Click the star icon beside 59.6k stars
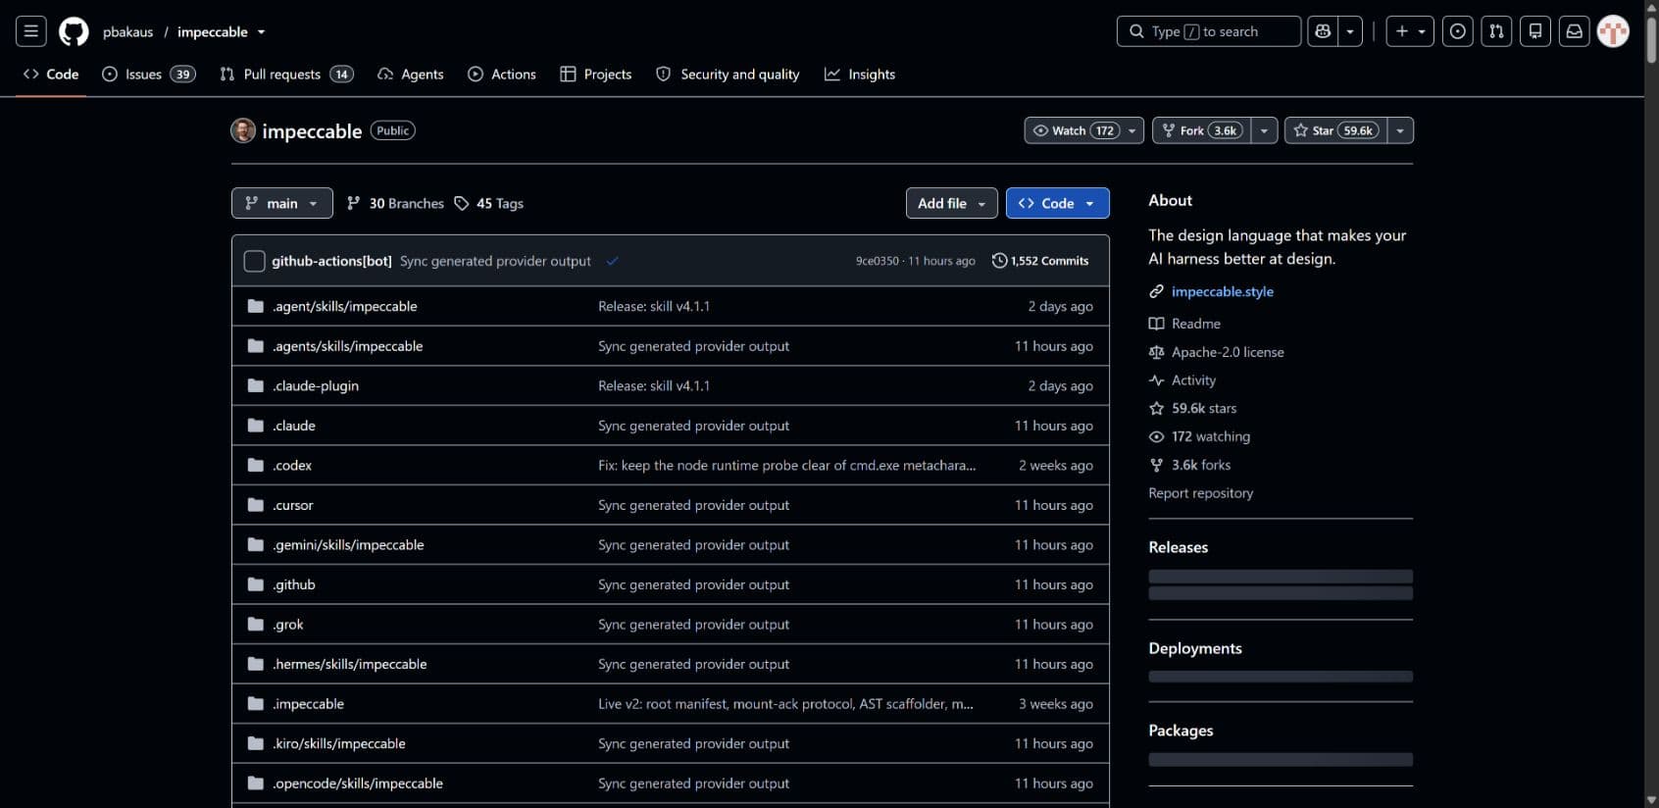The height and width of the screenshot is (808, 1659). click(x=1157, y=408)
